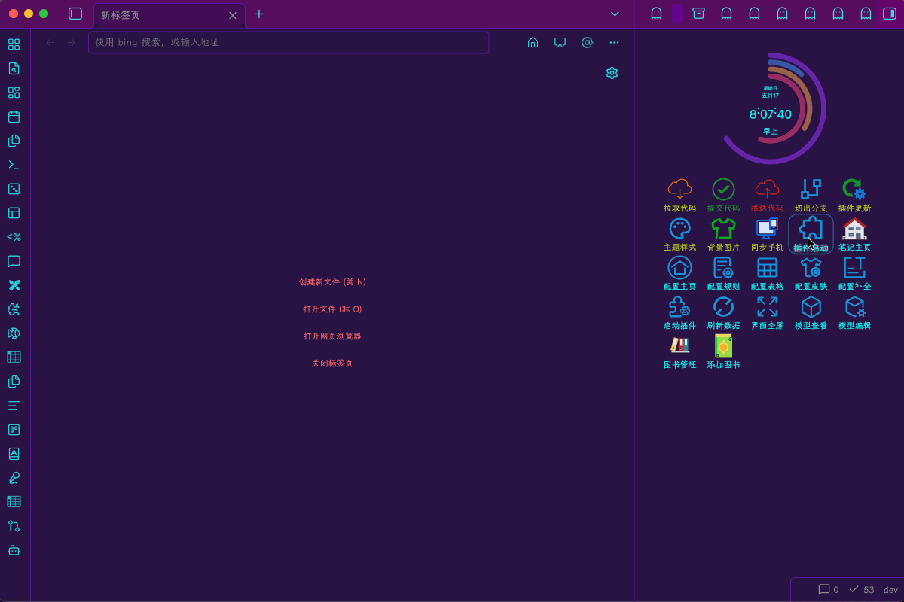Toggle 界面全屏 fullscreen arrows icon
The image size is (904, 602).
pos(767,306)
